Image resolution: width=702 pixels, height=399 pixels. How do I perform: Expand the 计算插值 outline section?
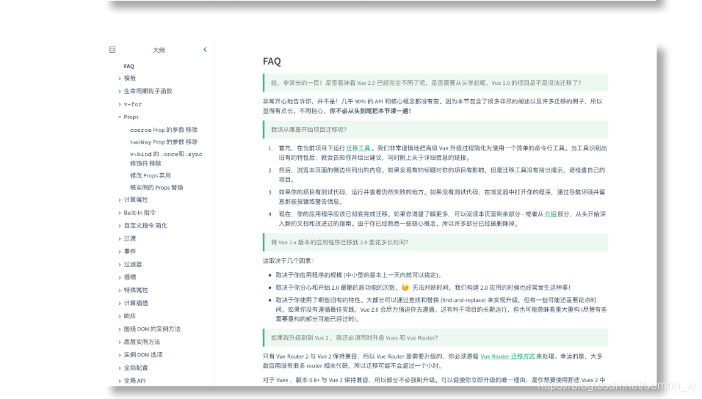pyautogui.click(x=120, y=304)
